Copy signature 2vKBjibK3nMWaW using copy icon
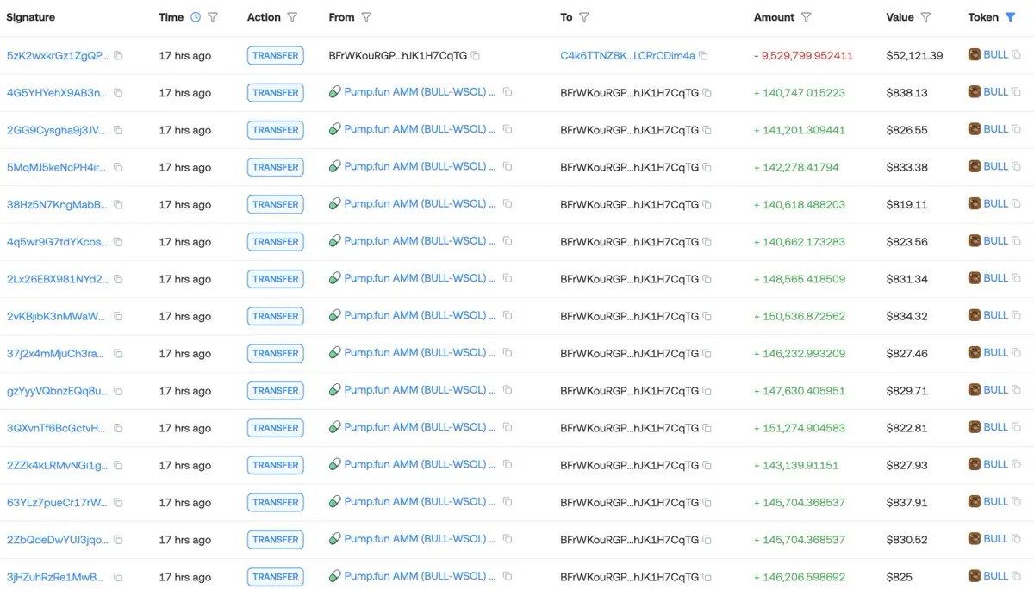Viewport: 1034px width, 589px height. click(x=118, y=316)
